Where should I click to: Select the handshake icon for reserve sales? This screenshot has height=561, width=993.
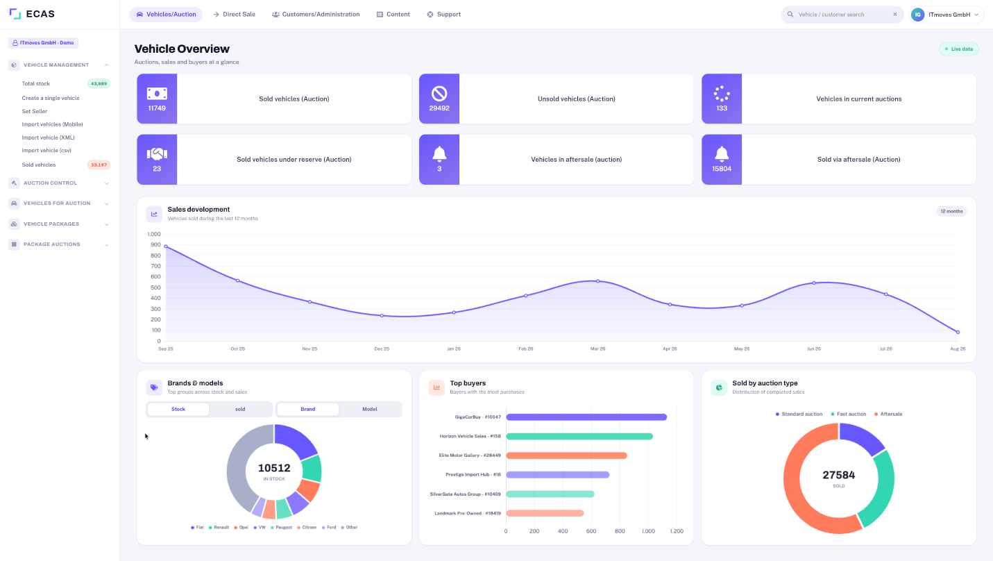point(157,154)
